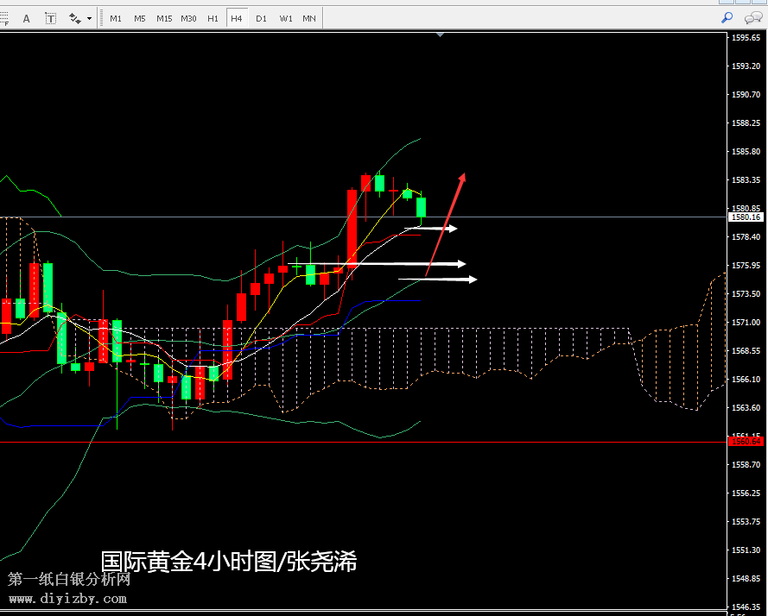Viewport: 768px width, 616px height.
Task: Click the timeframe toolbar grip handle
Action: tap(102, 18)
